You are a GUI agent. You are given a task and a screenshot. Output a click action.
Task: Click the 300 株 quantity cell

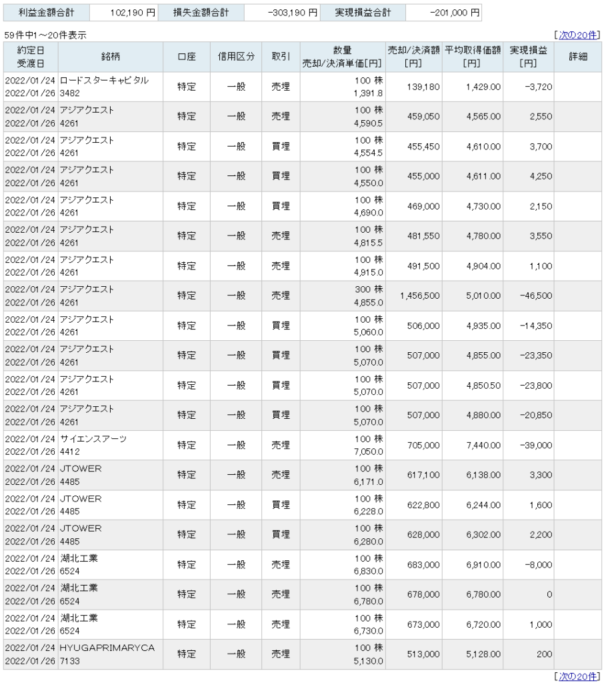369,289
